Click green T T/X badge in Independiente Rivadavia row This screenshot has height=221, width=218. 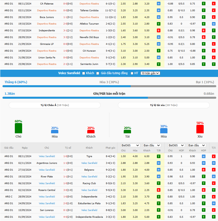pyautogui.click(x=214, y=217)
